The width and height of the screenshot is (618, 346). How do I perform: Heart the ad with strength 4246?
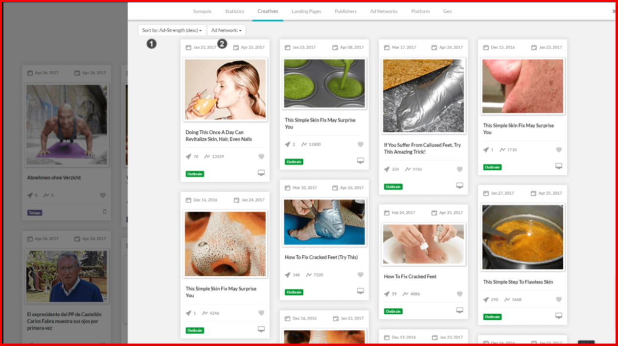pos(261,313)
